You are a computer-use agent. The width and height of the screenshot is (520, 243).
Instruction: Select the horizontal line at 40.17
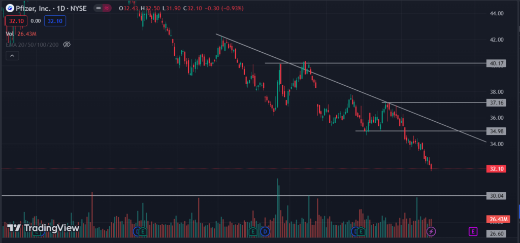pos(375,63)
